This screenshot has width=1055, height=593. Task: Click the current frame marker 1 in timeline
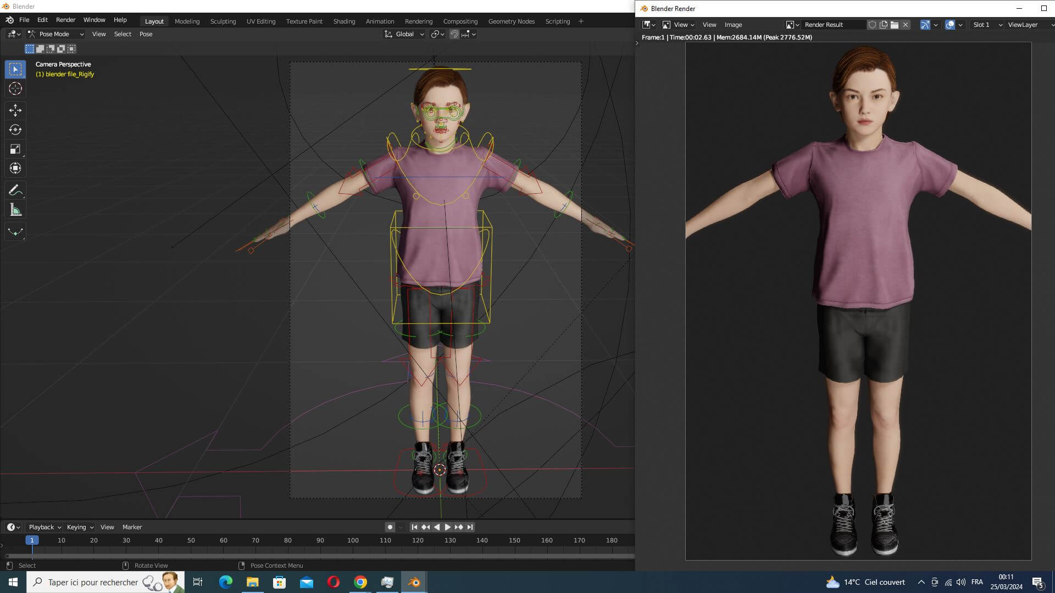click(32, 540)
